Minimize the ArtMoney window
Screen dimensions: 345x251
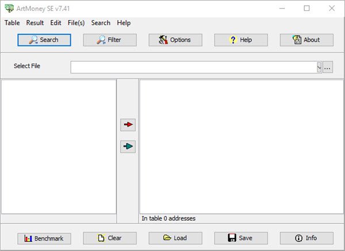pyautogui.click(x=282, y=9)
